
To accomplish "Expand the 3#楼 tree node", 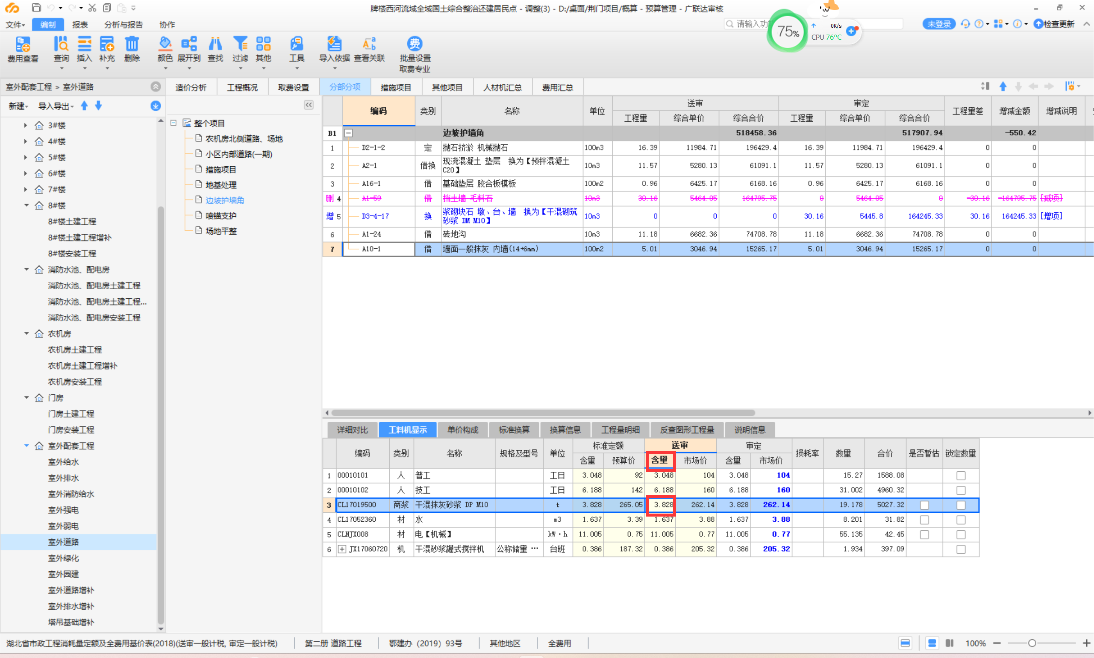I will 26,126.
